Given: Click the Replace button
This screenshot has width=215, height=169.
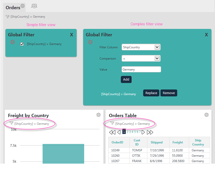Looking at the screenshot, I should 151,93.
